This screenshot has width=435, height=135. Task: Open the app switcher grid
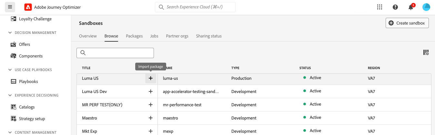pos(379,7)
